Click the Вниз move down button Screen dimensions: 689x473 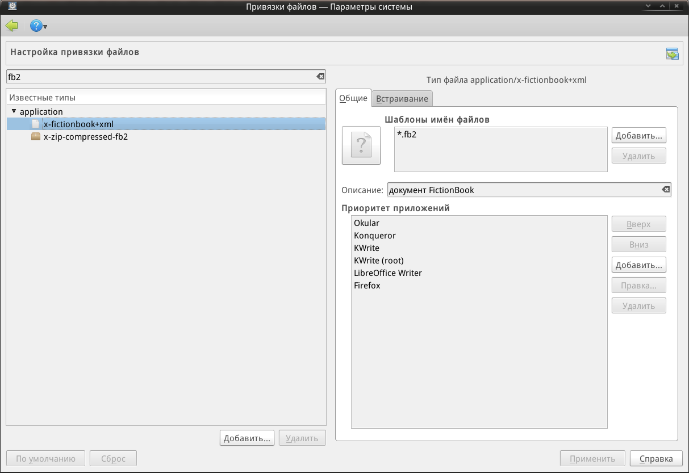tap(639, 245)
